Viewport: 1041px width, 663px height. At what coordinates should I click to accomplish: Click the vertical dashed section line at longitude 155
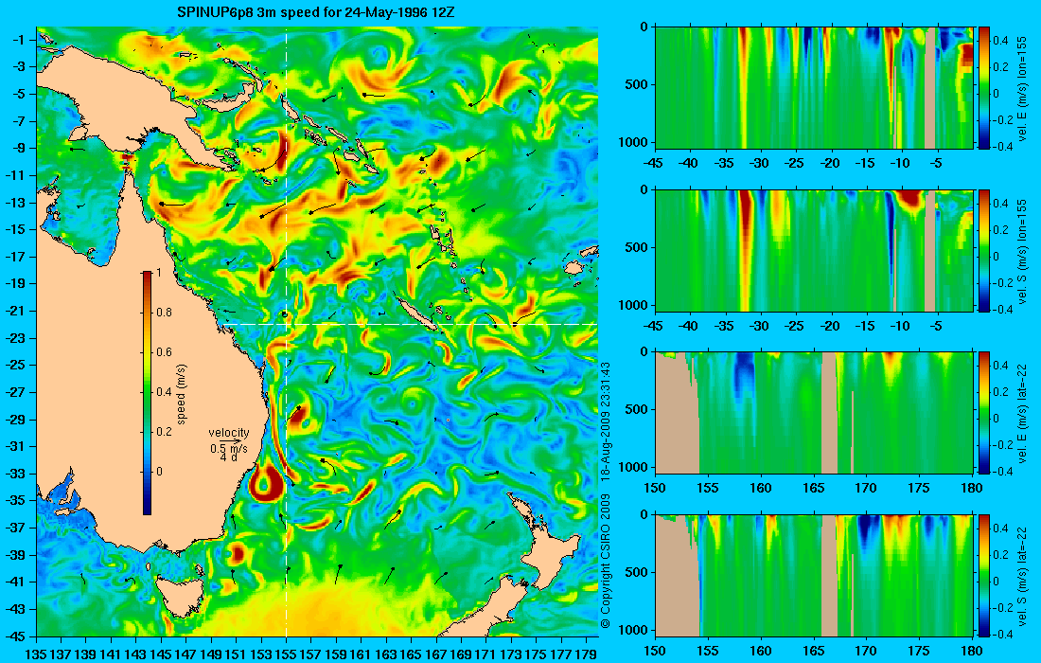tap(286, 331)
